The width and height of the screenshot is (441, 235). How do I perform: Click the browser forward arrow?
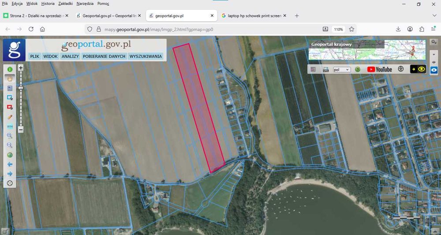click(x=19, y=29)
